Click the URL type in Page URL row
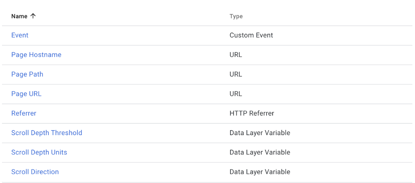The image size is (415, 183). point(236,94)
